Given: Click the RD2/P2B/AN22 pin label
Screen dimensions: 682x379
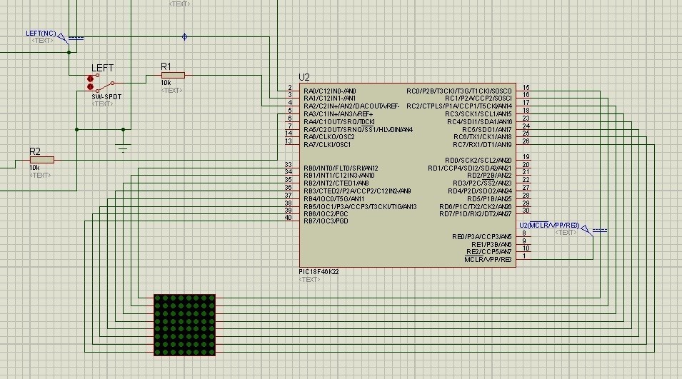Looking at the screenshot, I should (x=489, y=175).
